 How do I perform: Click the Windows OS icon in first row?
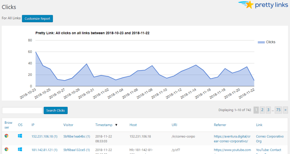pos(20,136)
